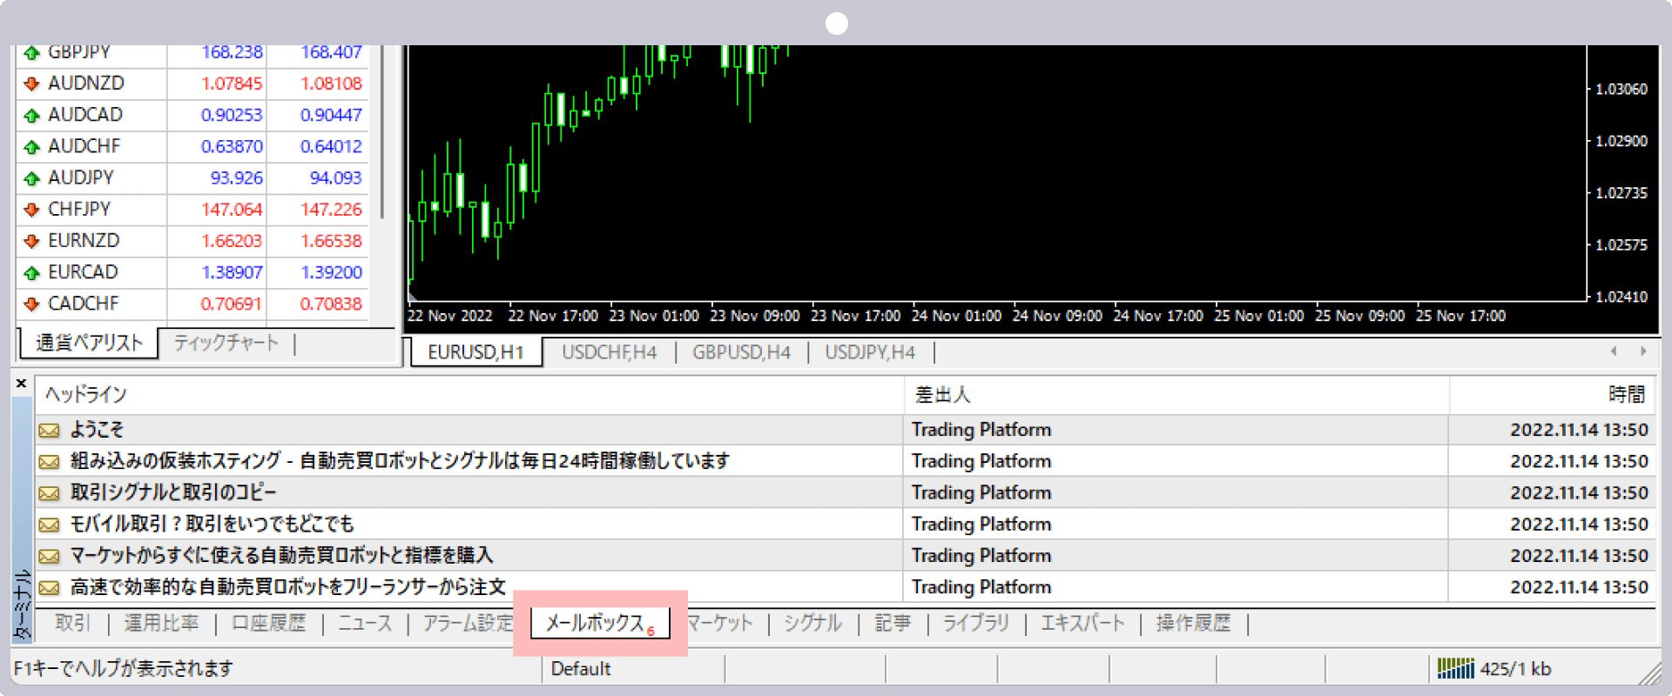Open the ニュース tab
1672x696 pixels.
coord(365,623)
